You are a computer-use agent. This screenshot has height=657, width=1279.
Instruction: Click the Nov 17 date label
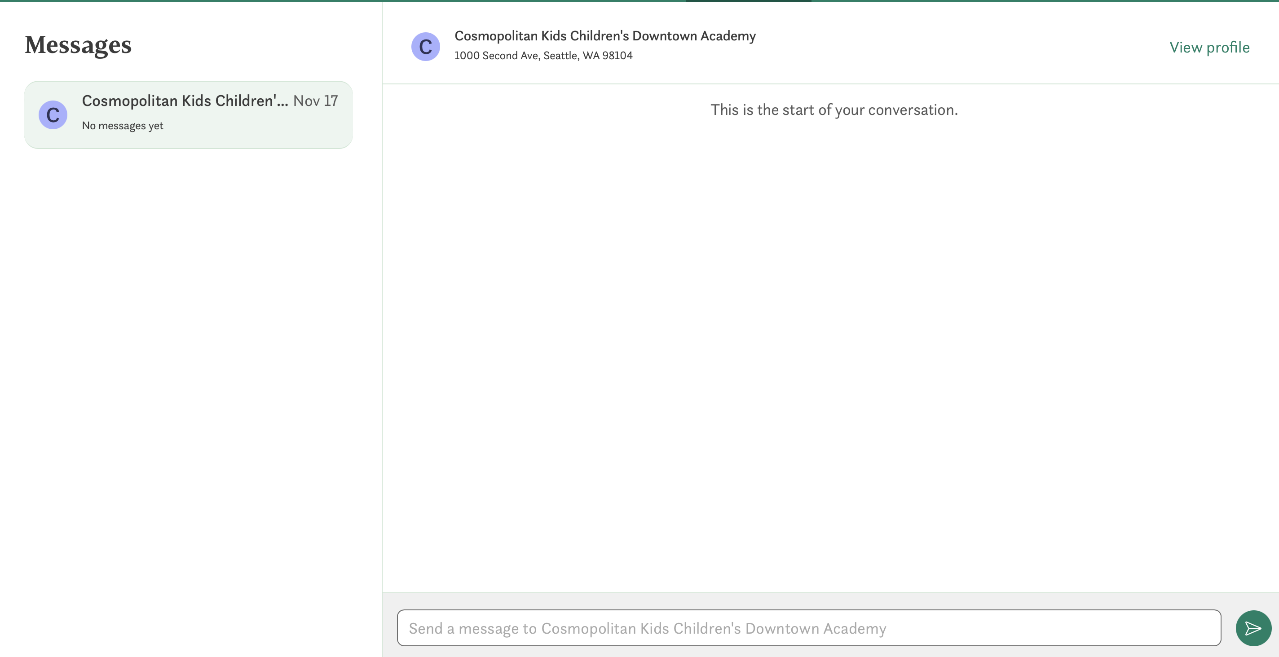(x=315, y=101)
